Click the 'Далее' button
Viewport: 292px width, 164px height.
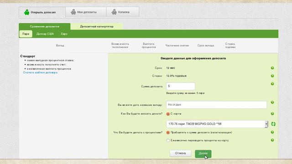pyautogui.click(x=203, y=154)
